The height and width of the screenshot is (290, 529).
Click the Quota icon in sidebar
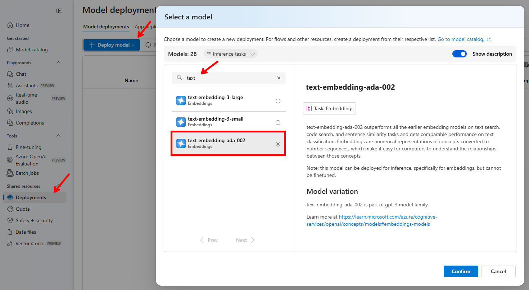10,209
